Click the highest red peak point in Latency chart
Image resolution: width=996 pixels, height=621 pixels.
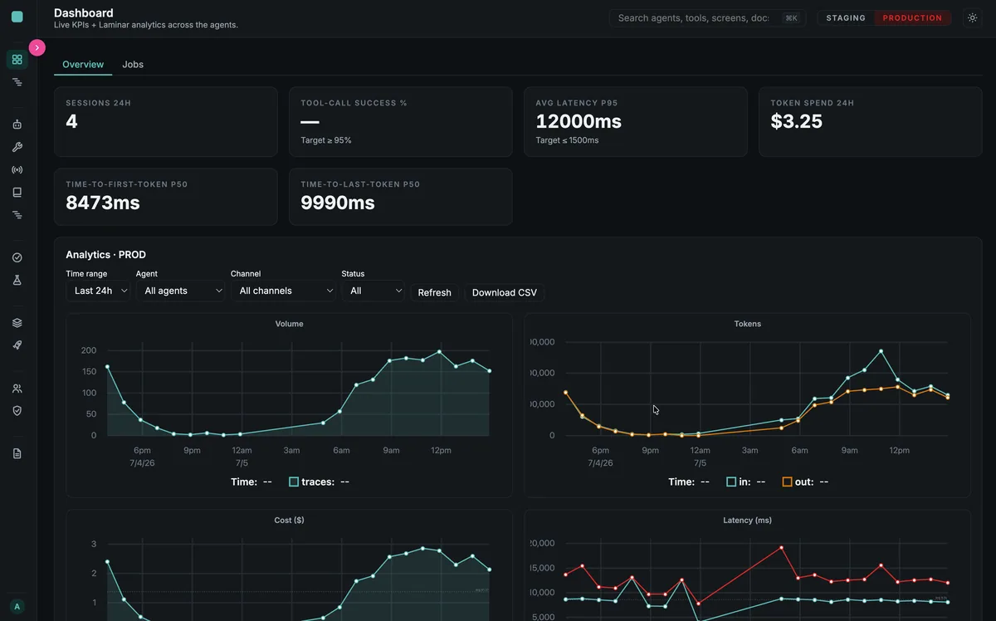pos(782,547)
